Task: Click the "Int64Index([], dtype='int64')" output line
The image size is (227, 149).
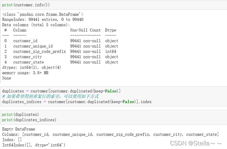Action: pos(34,145)
